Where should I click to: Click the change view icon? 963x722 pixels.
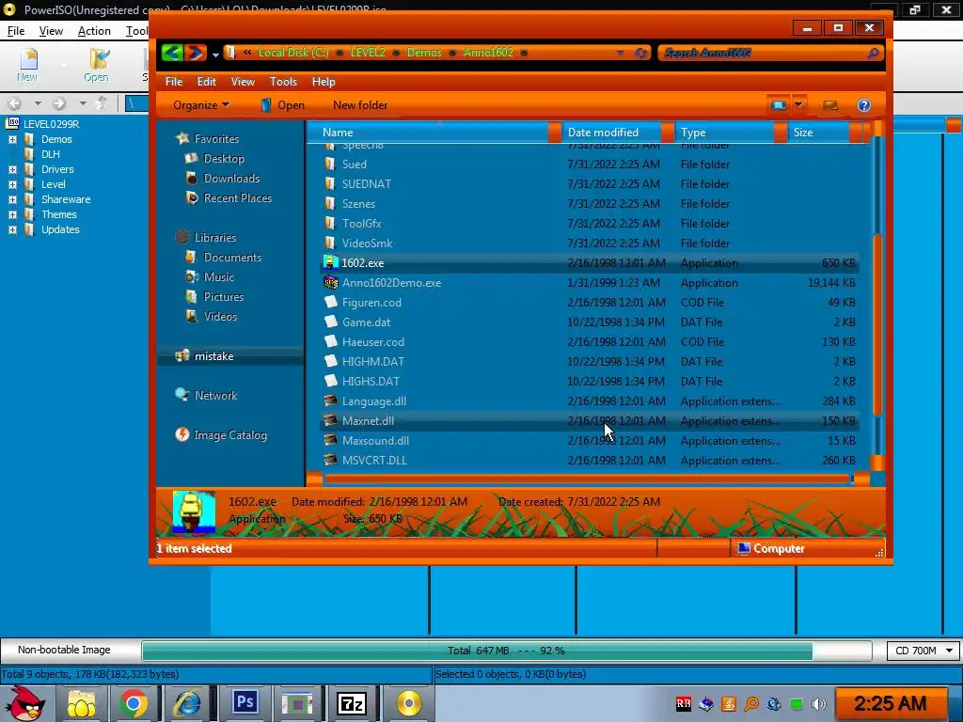pos(778,105)
